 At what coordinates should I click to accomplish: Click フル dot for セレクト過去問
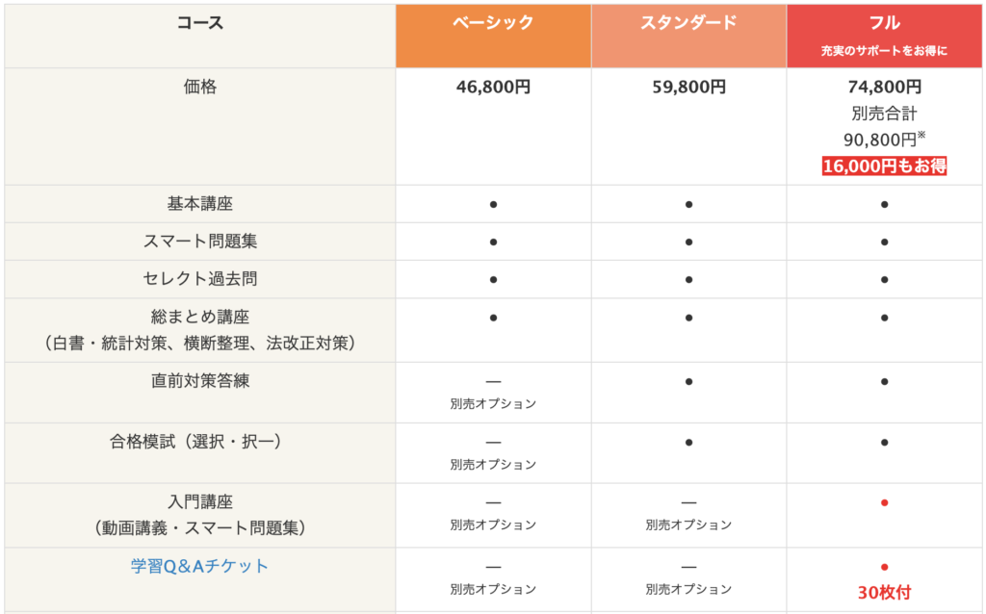tap(884, 279)
